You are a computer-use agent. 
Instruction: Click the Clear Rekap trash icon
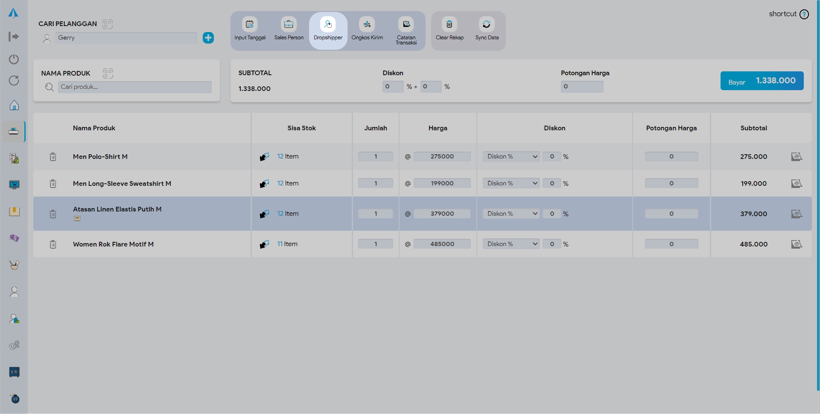click(449, 25)
